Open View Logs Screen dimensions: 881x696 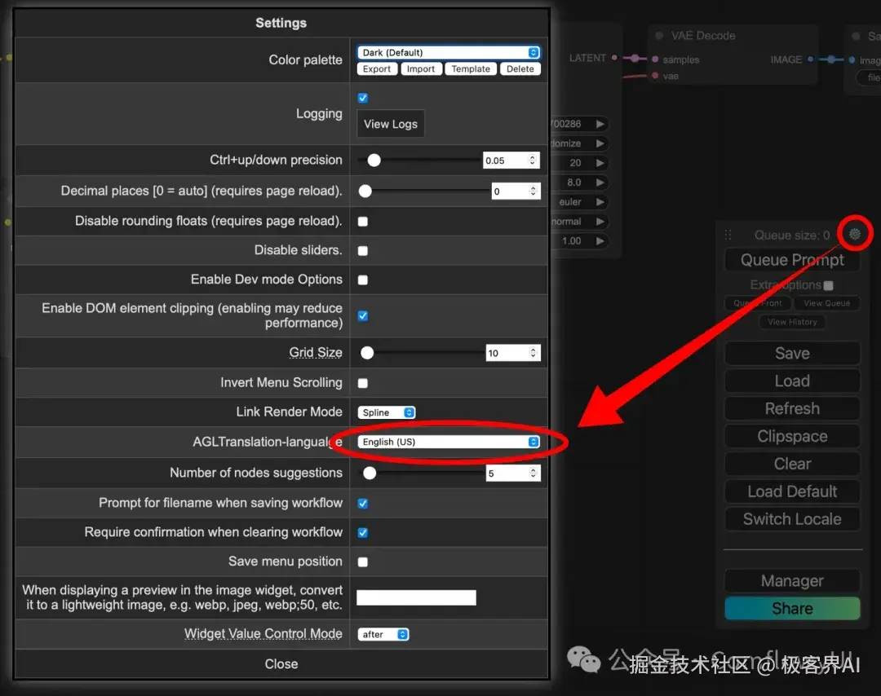pyautogui.click(x=391, y=124)
